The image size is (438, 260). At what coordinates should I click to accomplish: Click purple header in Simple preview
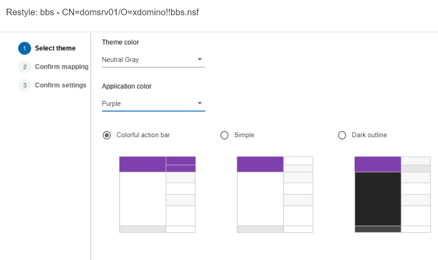tap(260, 164)
